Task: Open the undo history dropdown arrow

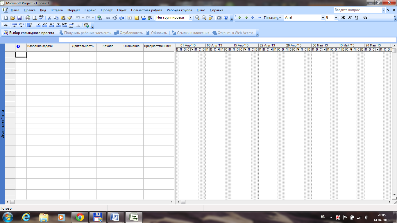Action: click(83, 18)
